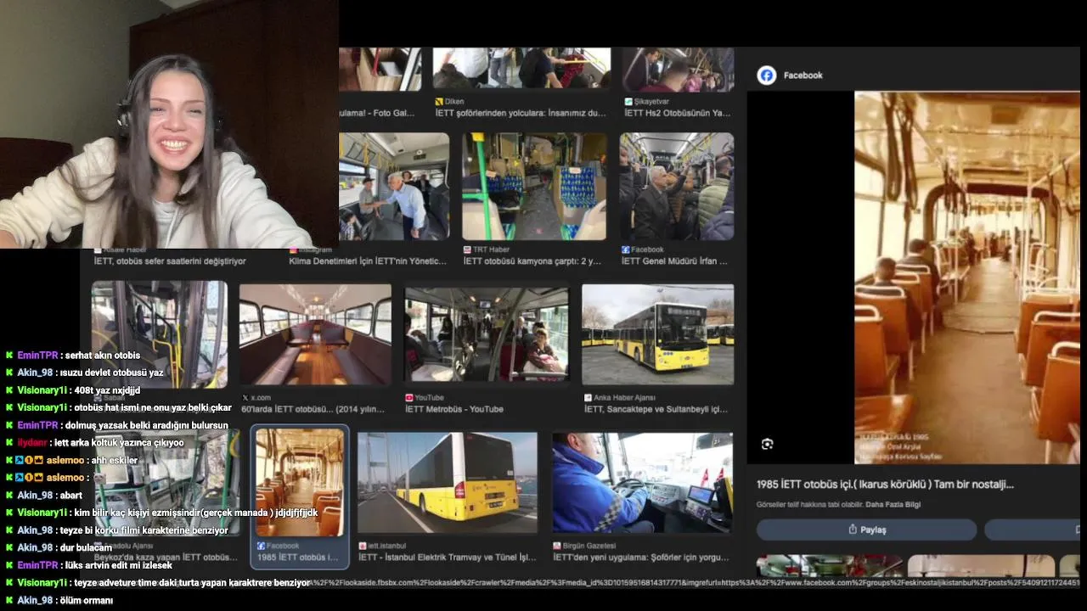Viewport: 1087px width, 611px height.
Task: Open the Anka Haber Ajansı yellow buses thumbnail
Action: pyautogui.click(x=657, y=334)
